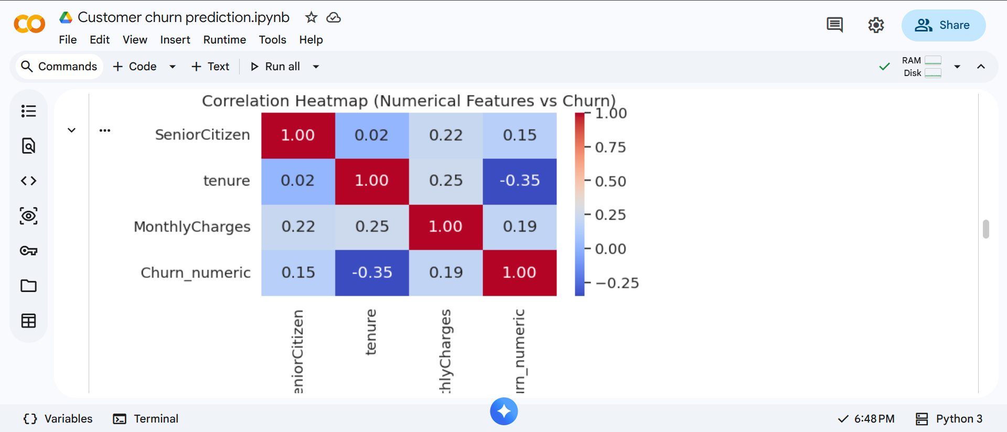1007x432 pixels.
Task: Collapse the header with the up chevron
Action: pyautogui.click(x=981, y=67)
